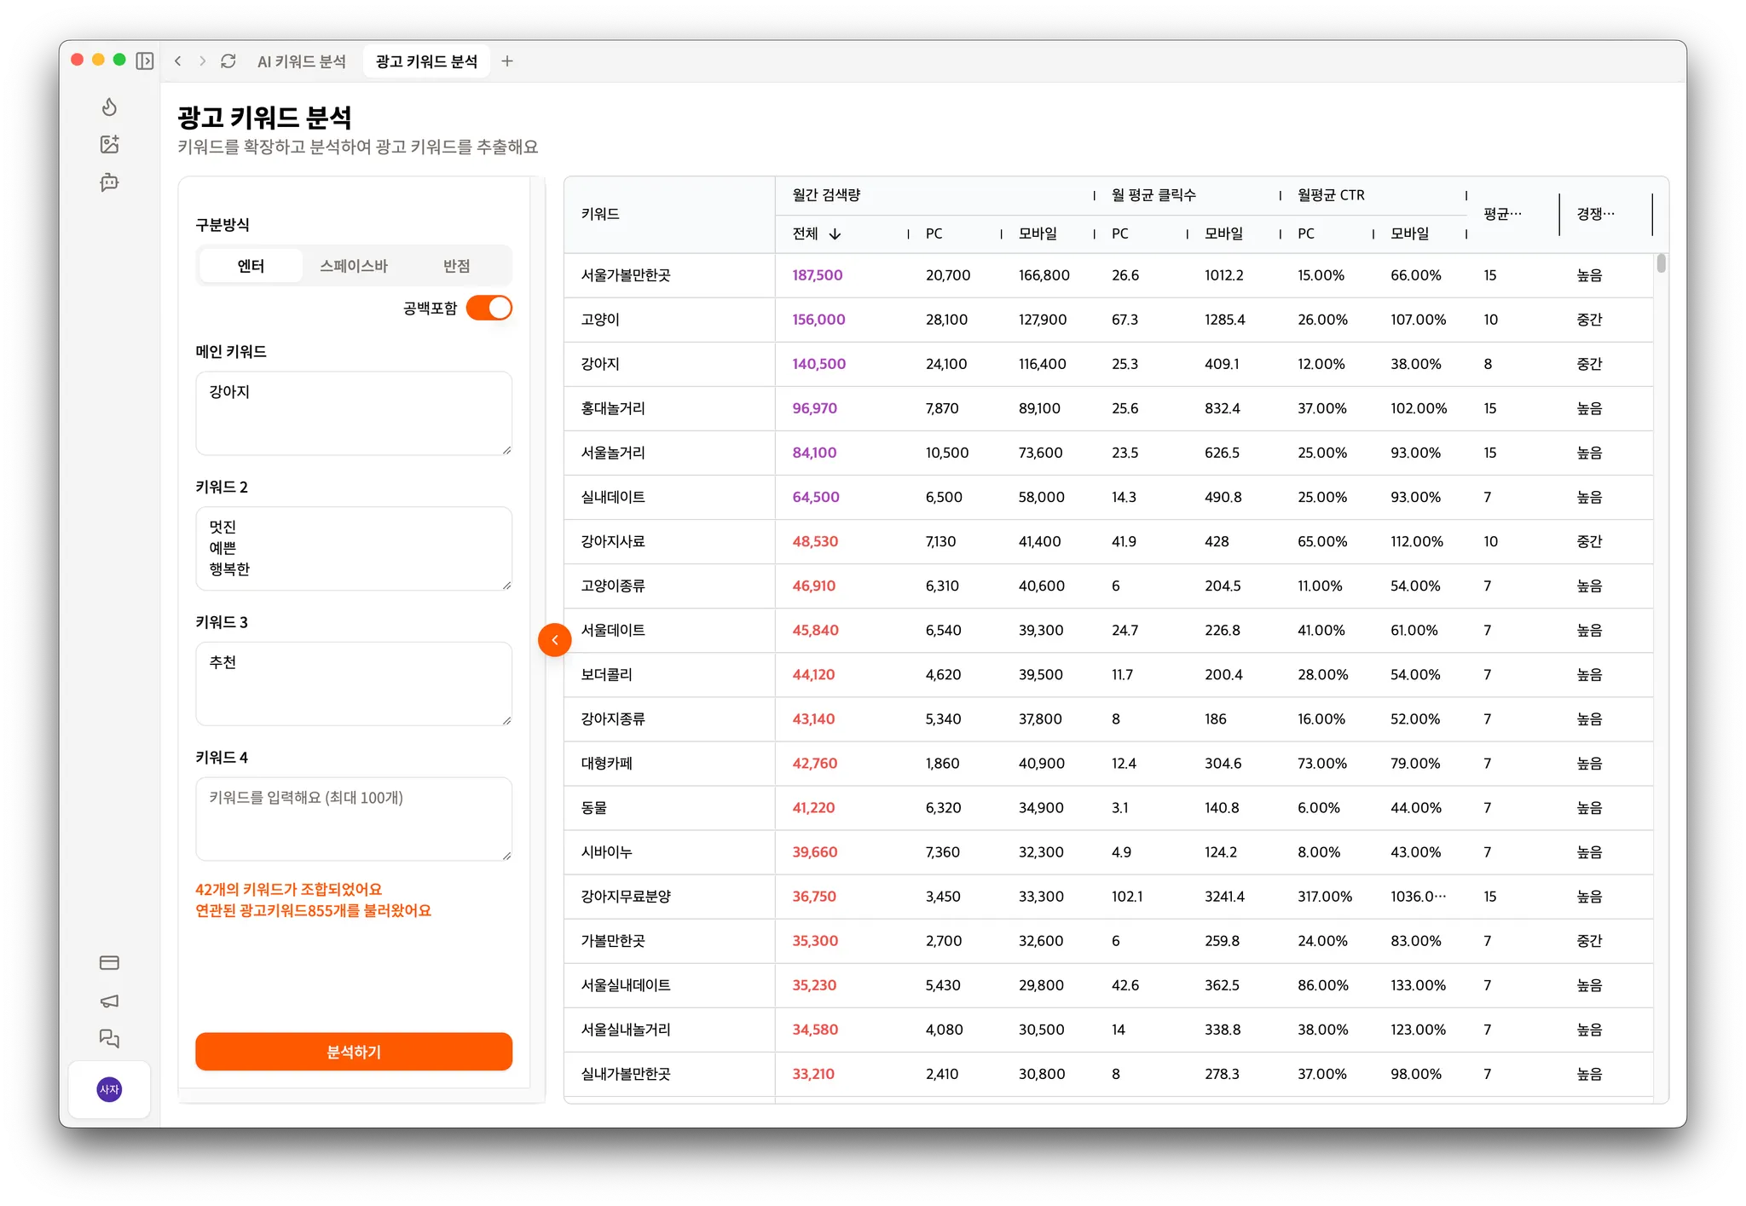Click the 서울가볼만한곳 keyword row
Viewport: 1746px width, 1206px height.
626,275
